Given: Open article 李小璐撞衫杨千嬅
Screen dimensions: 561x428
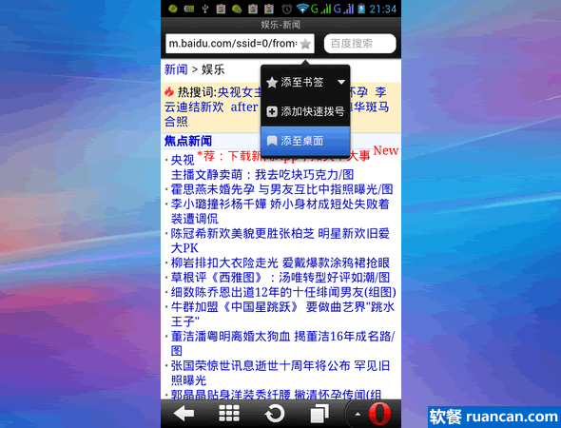Looking at the screenshot, I should [280, 211].
